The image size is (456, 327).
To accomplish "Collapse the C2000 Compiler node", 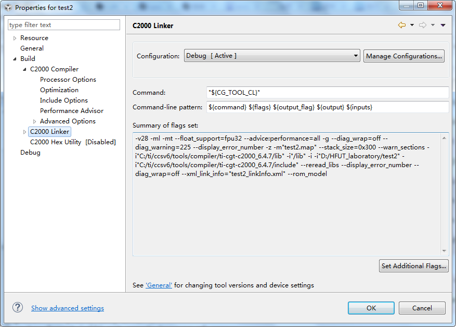I will click(x=24, y=69).
